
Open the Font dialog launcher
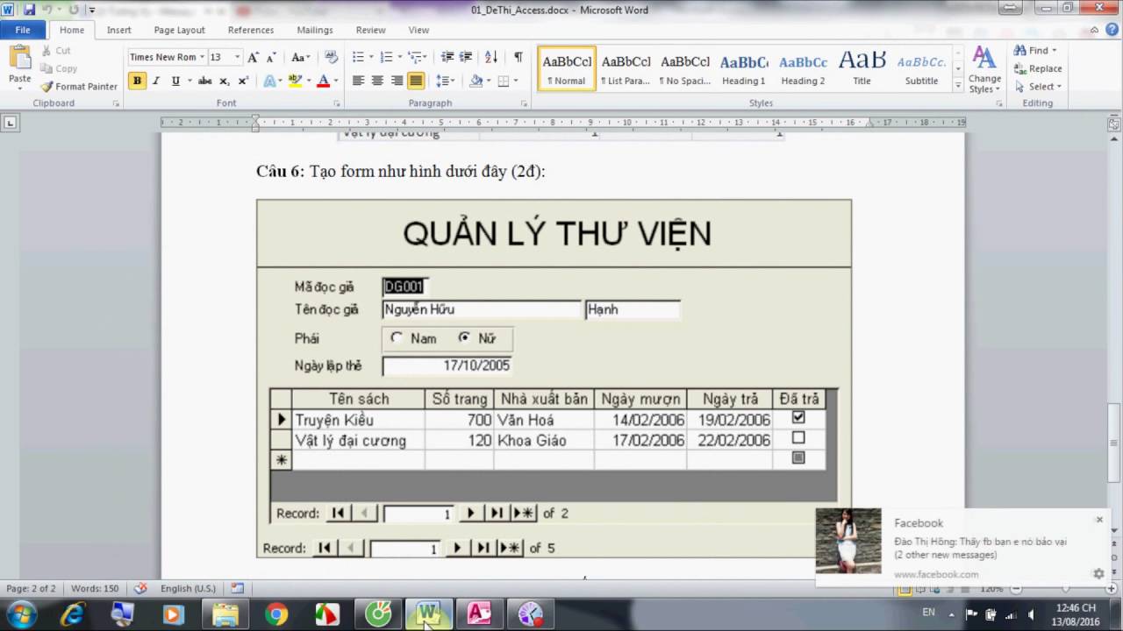point(337,103)
